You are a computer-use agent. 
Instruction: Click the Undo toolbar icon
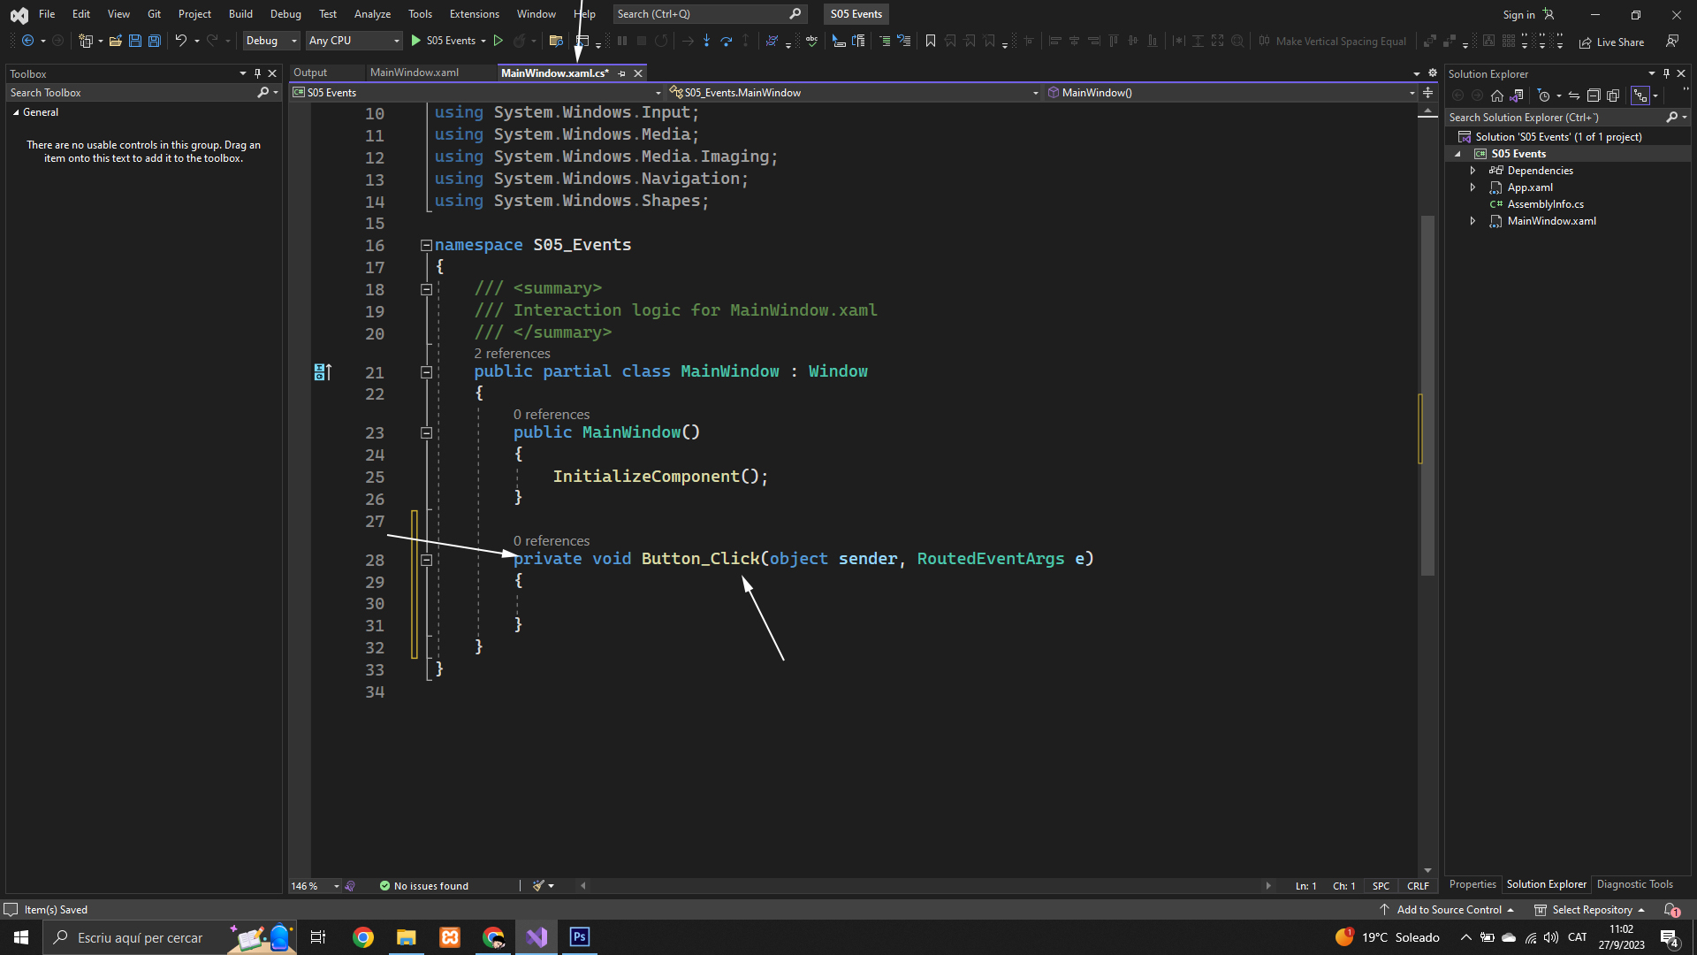pyautogui.click(x=180, y=41)
